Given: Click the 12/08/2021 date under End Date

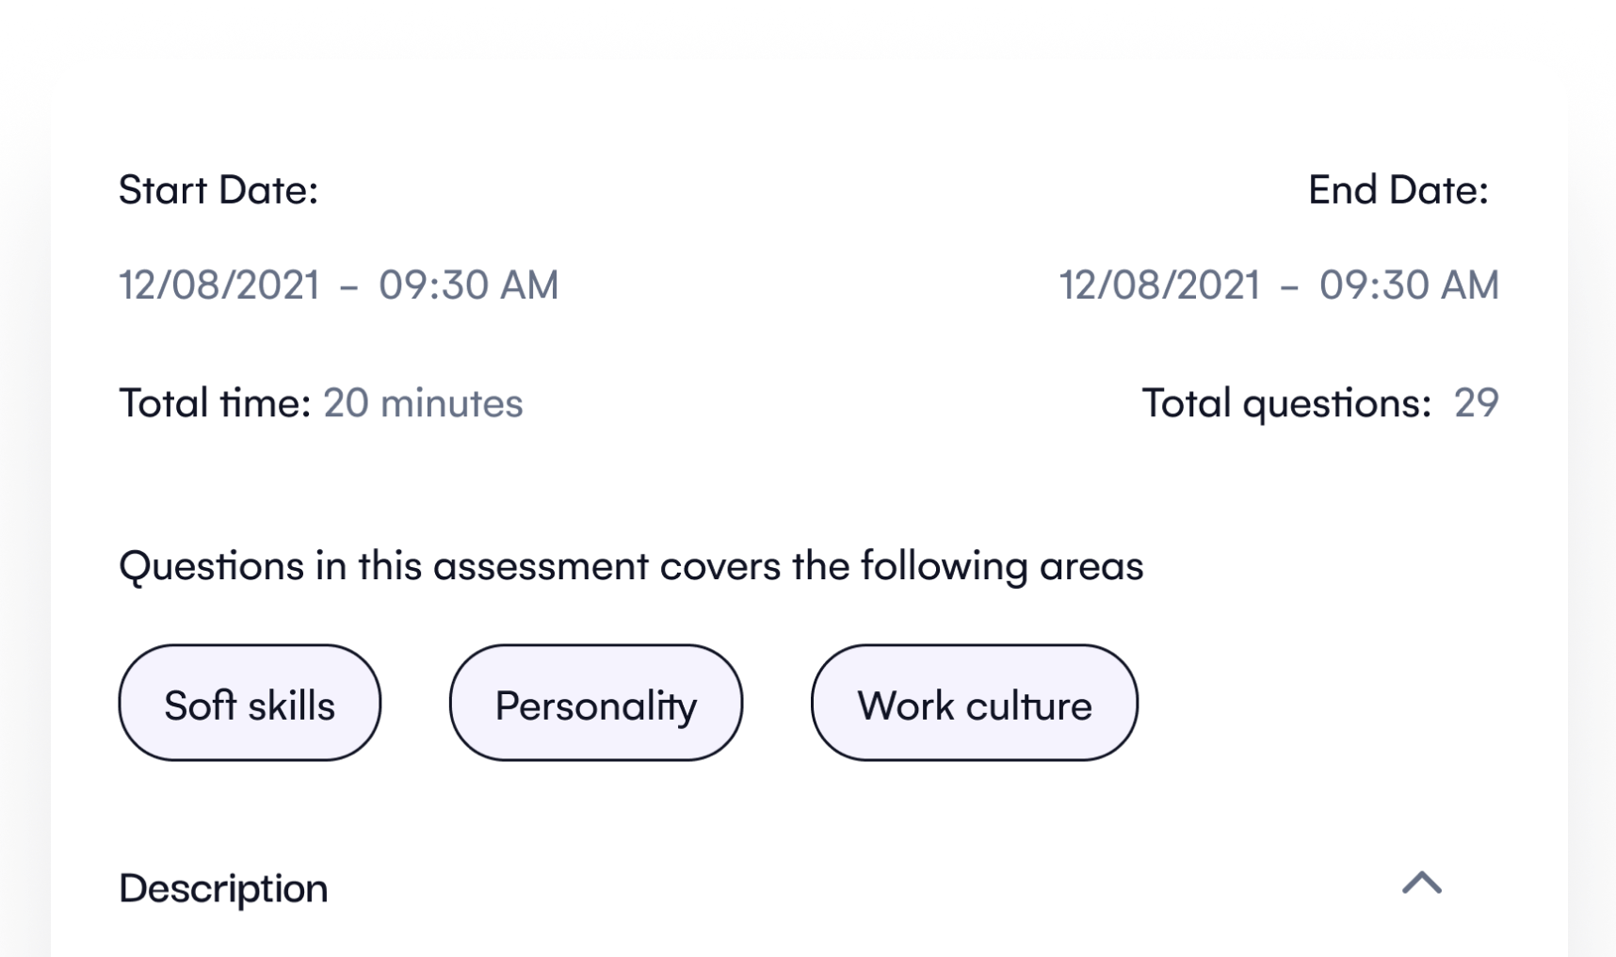Looking at the screenshot, I should pos(1159,285).
